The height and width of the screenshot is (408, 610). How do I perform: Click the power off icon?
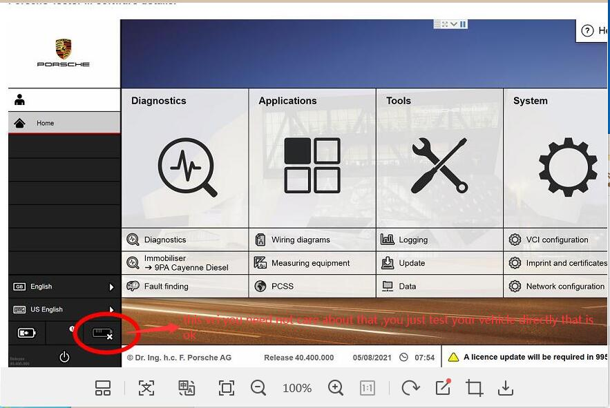64,357
